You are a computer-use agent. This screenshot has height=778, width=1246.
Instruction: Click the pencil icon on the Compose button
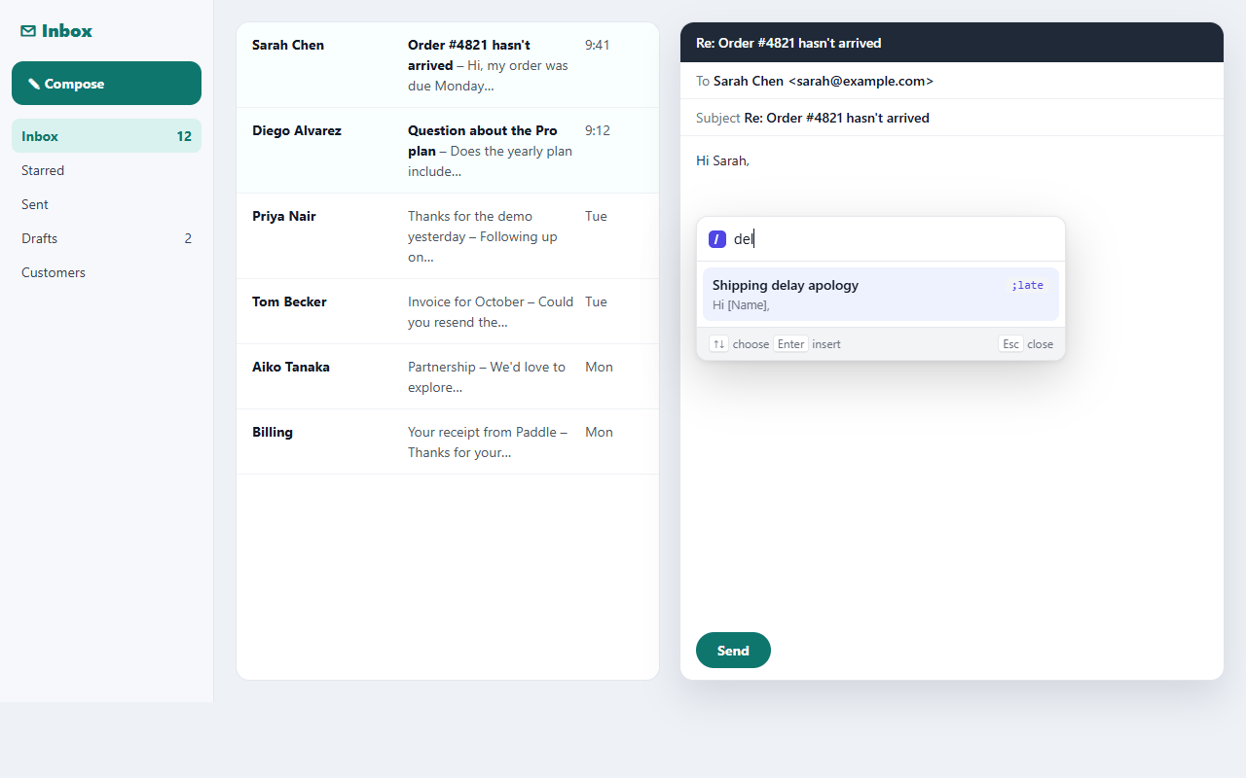click(x=34, y=84)
